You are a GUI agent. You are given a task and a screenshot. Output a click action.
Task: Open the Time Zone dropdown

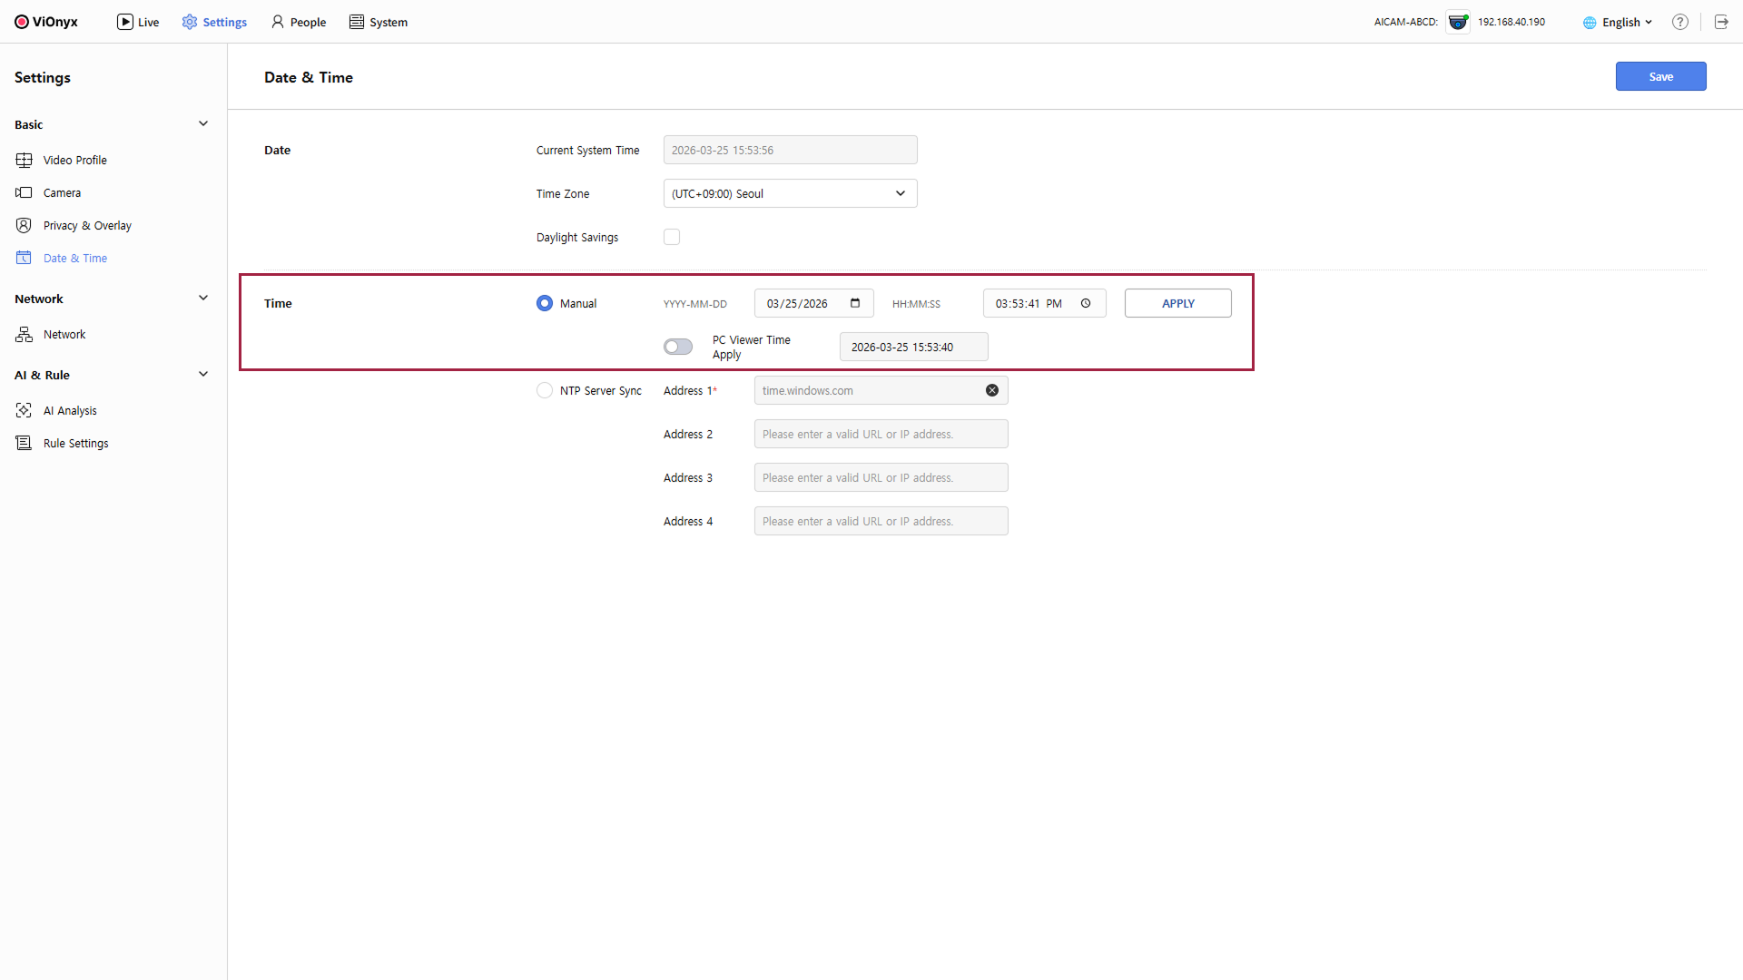click(x=790, y=193)
